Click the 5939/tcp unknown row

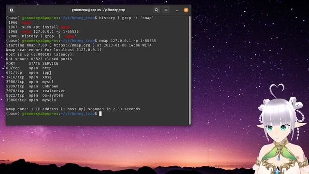pos(32,86)
